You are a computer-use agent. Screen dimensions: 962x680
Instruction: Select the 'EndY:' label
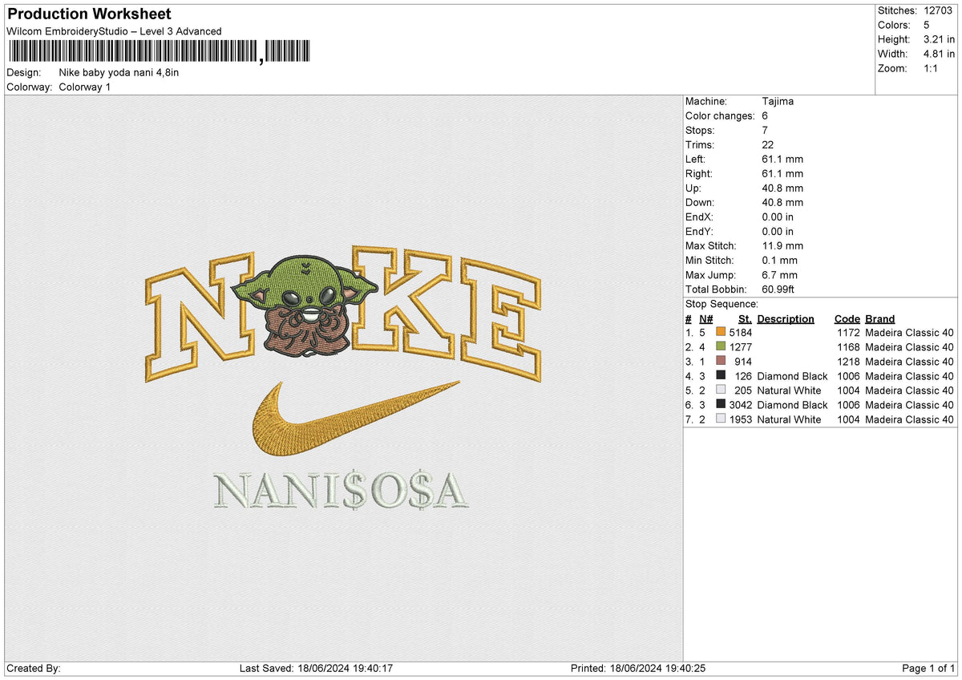pyautogui.click(x=699, y=232)
